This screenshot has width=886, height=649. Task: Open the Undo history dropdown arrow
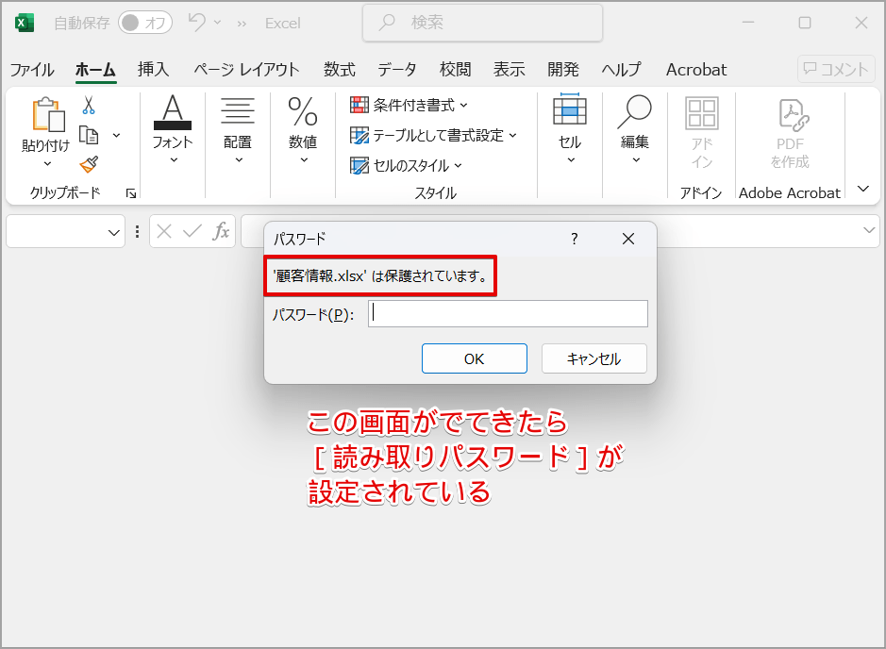[x=218, y=24]
